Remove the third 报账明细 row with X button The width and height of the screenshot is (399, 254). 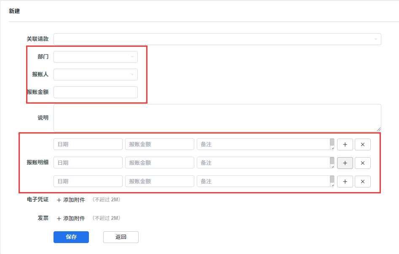[x=363, y=182]
